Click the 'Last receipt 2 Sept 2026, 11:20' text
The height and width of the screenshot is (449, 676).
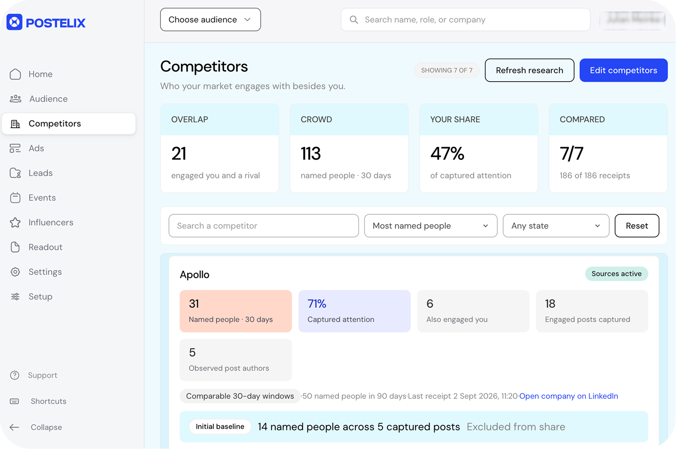[x=463, y=396]
